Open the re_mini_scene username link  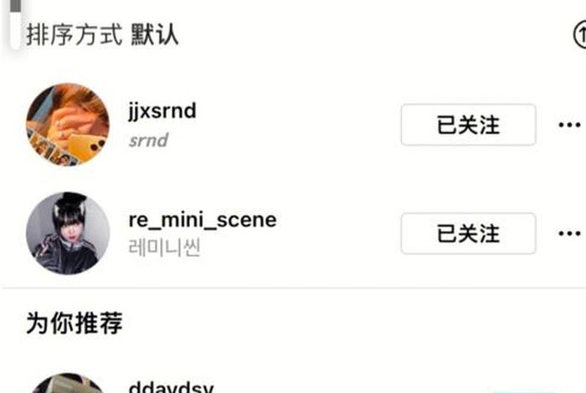pyautogui.click(x=203, y=220)
